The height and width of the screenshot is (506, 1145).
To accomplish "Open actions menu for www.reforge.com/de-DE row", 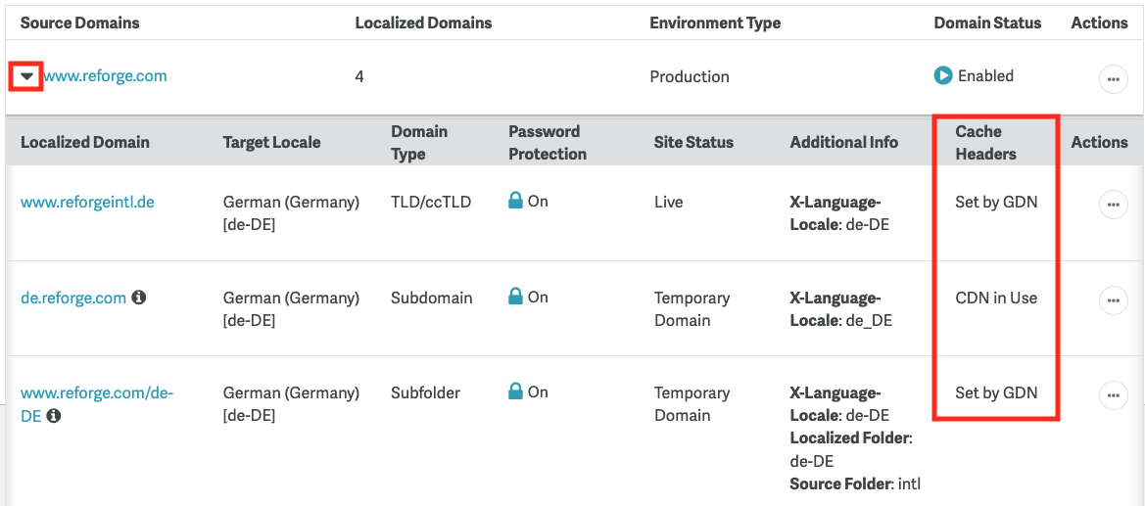I will coord(1113,395).
